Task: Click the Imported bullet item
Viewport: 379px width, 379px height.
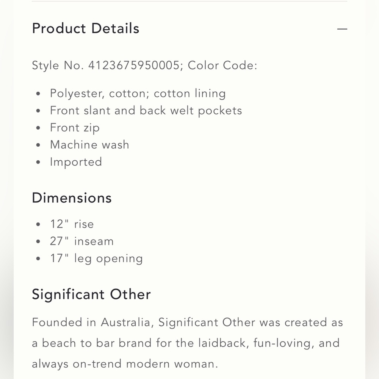Action: pos(76,162)
